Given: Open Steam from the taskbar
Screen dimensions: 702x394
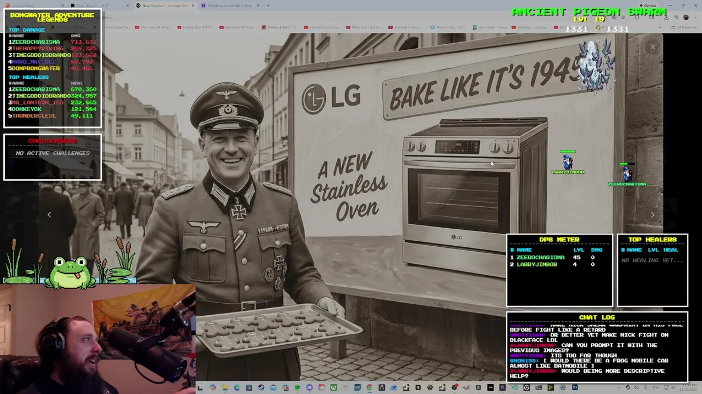Looking at the screenshot, I should (x=261, y=387).
